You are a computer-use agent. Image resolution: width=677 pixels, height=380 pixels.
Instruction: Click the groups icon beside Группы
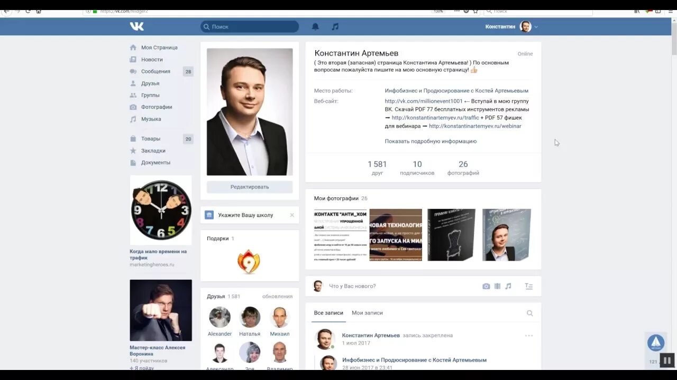point(133,95)
